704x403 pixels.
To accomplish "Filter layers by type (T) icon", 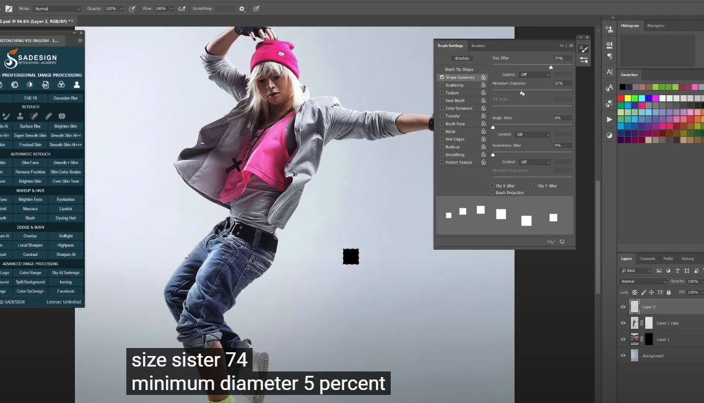I will click(677, 271).
